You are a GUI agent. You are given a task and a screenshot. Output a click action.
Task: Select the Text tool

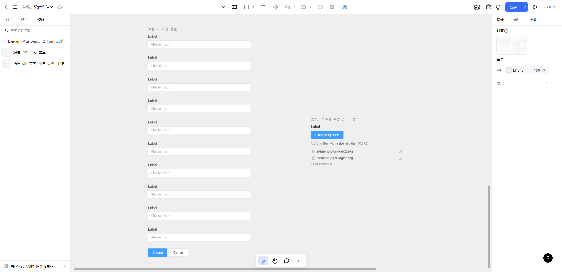263,7
